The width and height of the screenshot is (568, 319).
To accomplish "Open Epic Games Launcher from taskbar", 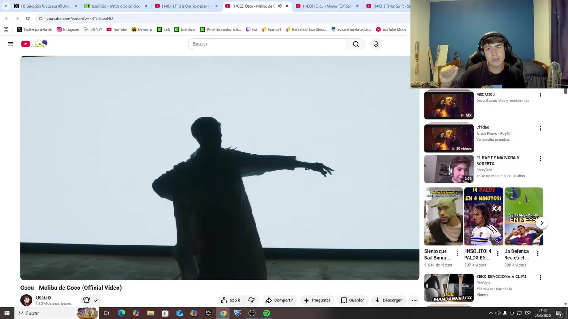I will click(x=209, y=313).
